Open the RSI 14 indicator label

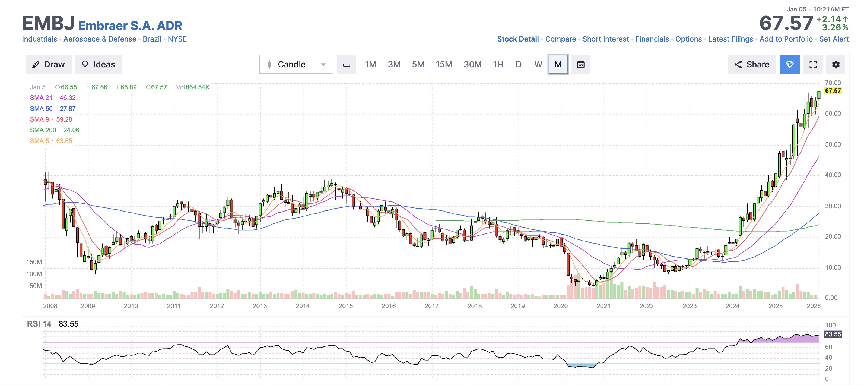(39, 324)
